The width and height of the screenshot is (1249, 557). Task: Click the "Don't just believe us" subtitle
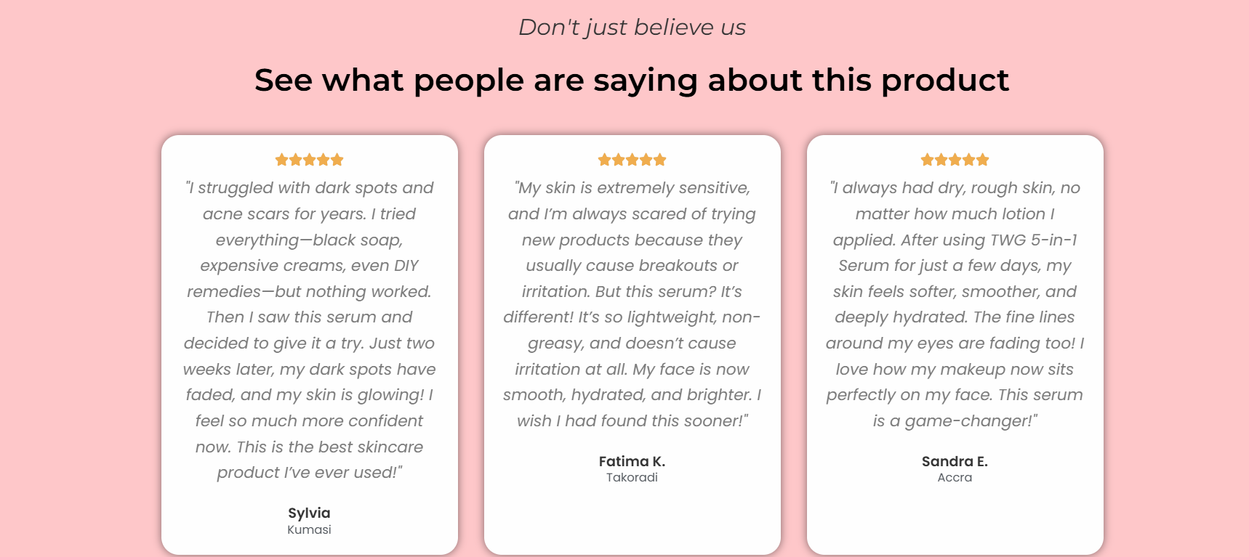(632, 28)
